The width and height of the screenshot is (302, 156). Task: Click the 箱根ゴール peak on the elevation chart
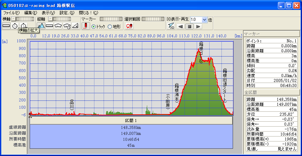pyautogui.click(x=199, y=50)
